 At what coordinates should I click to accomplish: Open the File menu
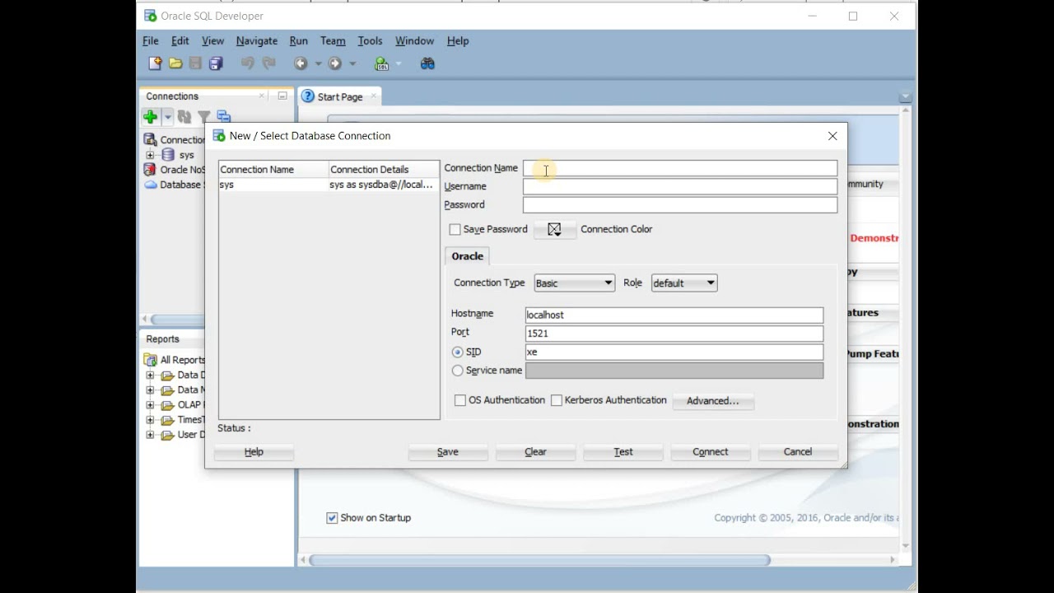click(151, 40)
